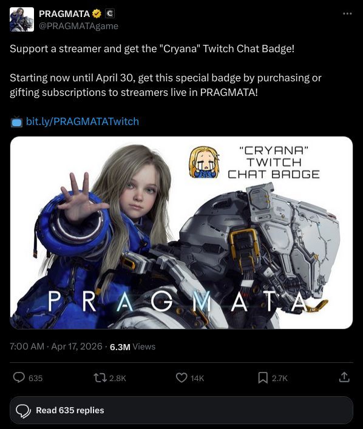This screenshot has width=363, height=429.
Task: Click the Read 635 replies button
Action: (181, 410)
